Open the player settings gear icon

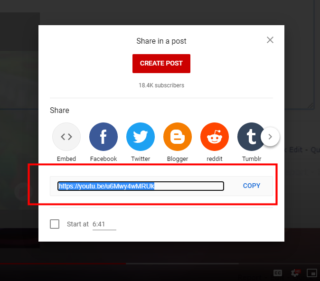295,273
